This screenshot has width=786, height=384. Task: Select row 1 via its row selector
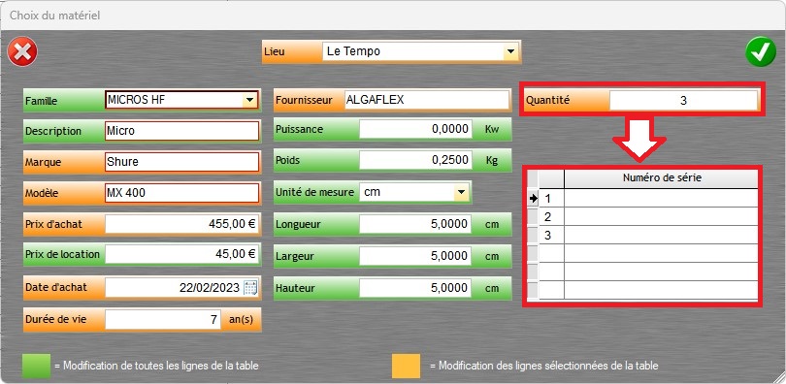[533, 198]
